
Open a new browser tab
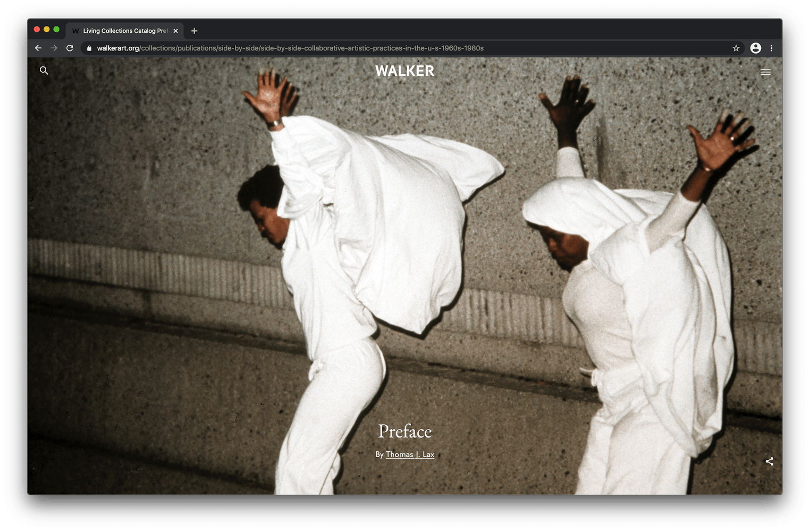[194, 31]
